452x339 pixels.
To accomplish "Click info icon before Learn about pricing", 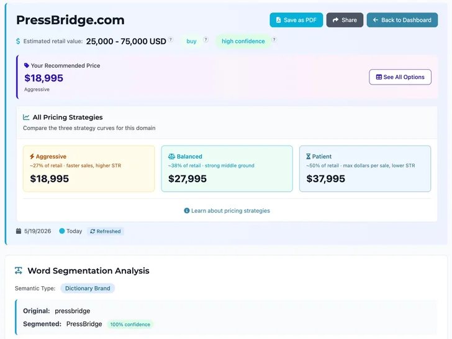I will pyautogui.click(x=187, y=211).
